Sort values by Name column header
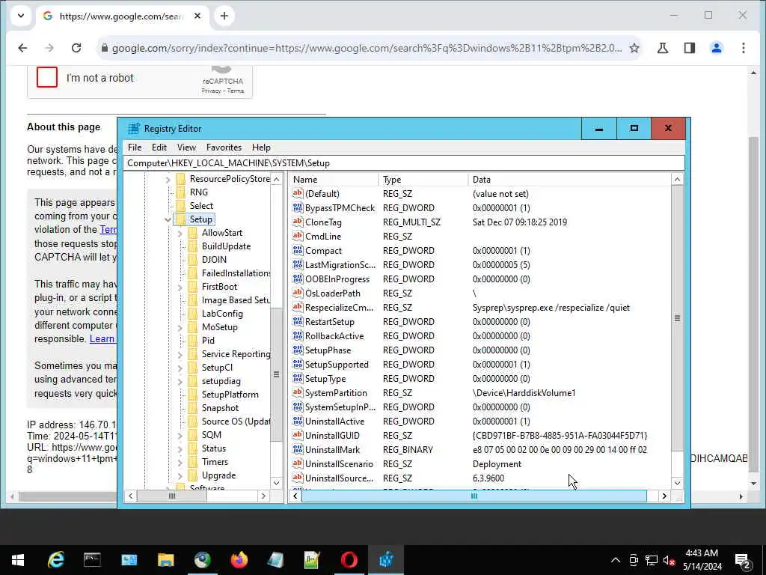This screenshot has width=766, height=575. pyautogui.click(x=334, y=180)
